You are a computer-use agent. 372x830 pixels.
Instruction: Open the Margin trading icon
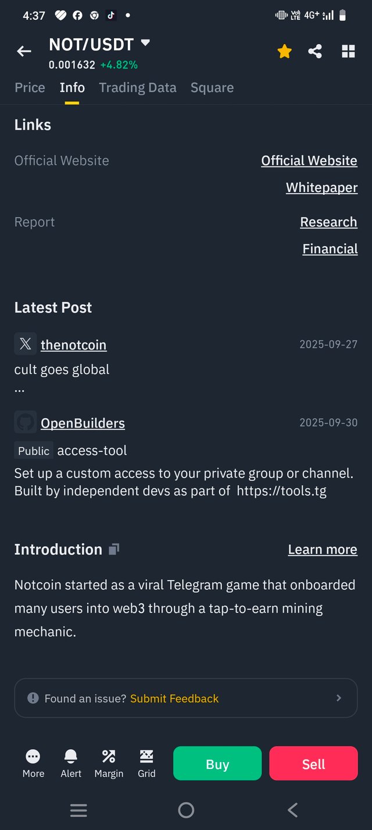tap(109, 756)
